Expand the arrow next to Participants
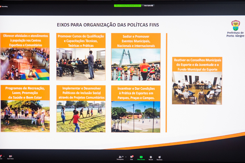245x163 pixels. (126, 157)
